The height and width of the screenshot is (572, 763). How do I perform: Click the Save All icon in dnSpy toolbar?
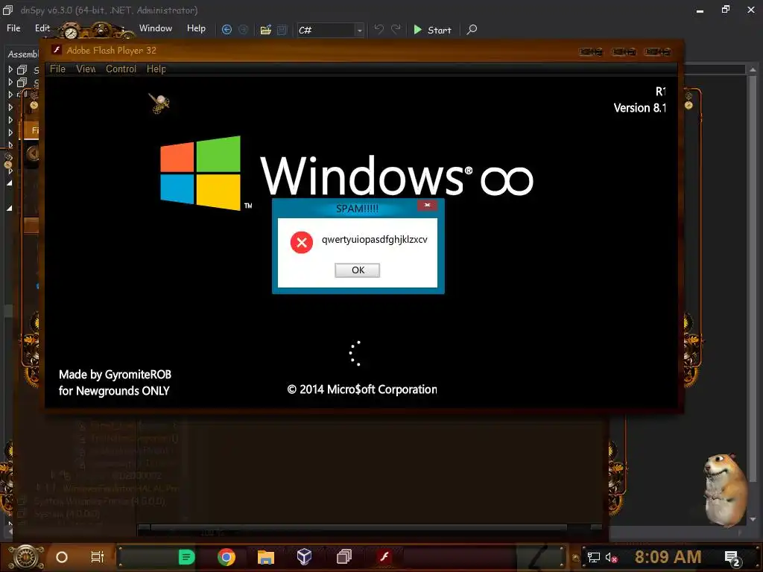coord(282,30)
